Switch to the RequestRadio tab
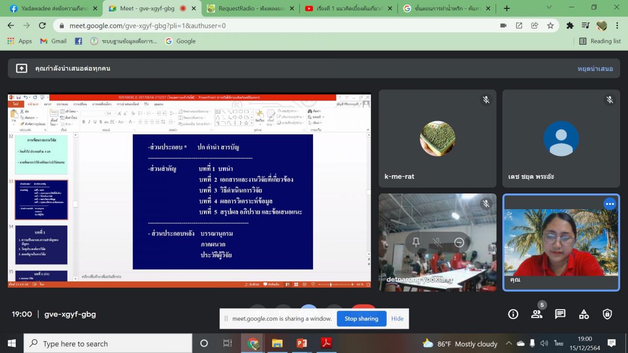Viewport: 628px width, 353px height. (x=246, y=8)
